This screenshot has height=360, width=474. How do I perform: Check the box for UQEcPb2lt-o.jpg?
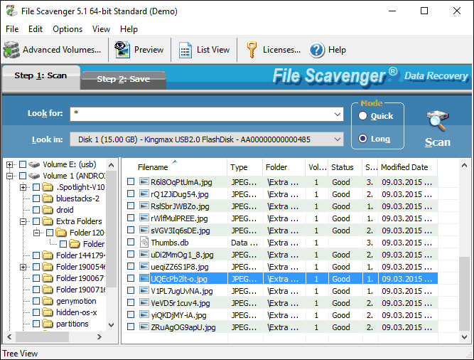tap(130, 279)
